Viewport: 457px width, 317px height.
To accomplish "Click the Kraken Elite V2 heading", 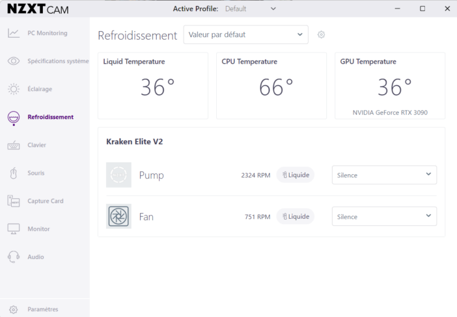I will (x=134, y=142).
